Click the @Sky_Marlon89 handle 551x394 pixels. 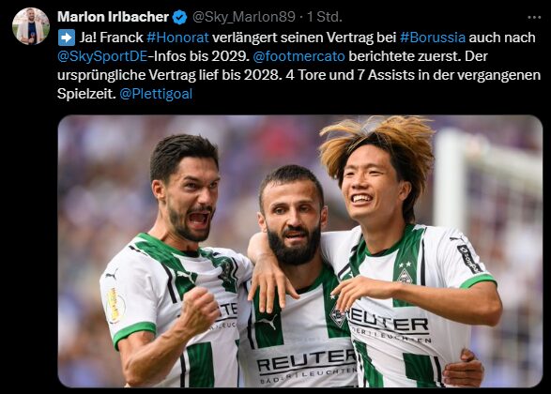click(244, 17)
